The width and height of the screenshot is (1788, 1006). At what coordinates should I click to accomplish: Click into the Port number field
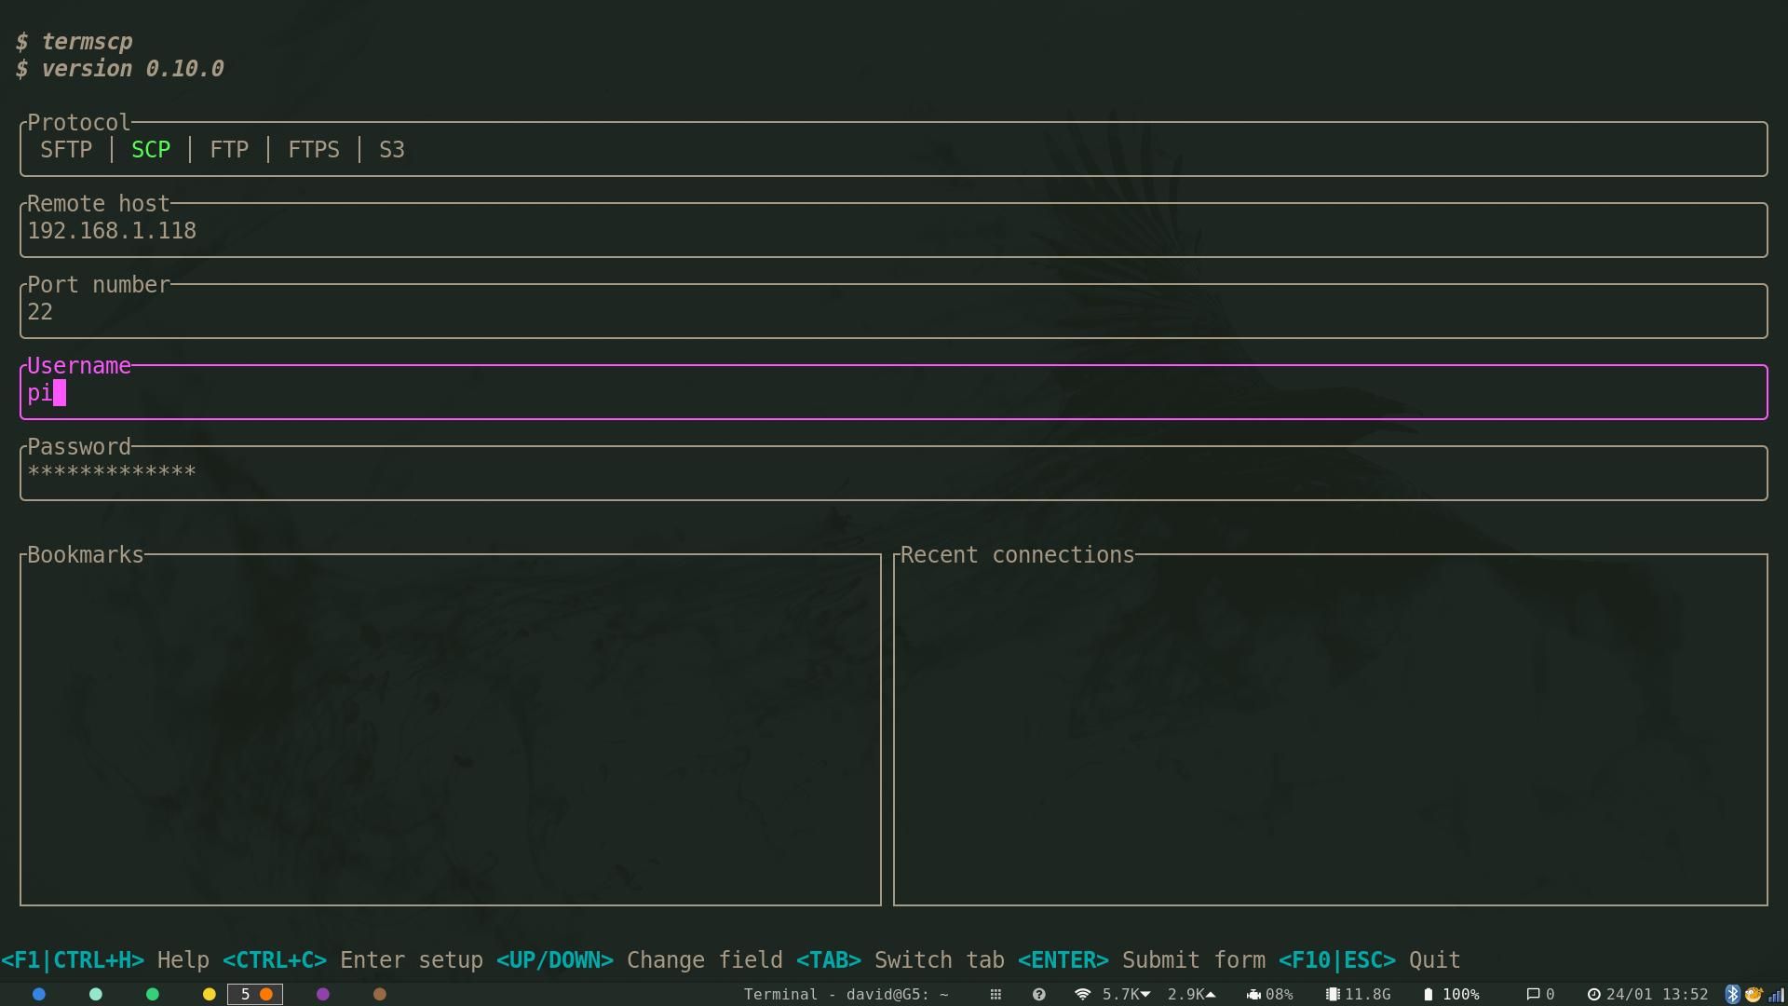coord(892,312)
